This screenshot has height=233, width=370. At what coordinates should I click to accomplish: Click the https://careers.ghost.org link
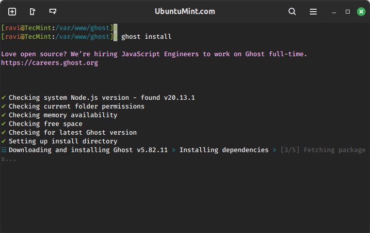[49, 63]
